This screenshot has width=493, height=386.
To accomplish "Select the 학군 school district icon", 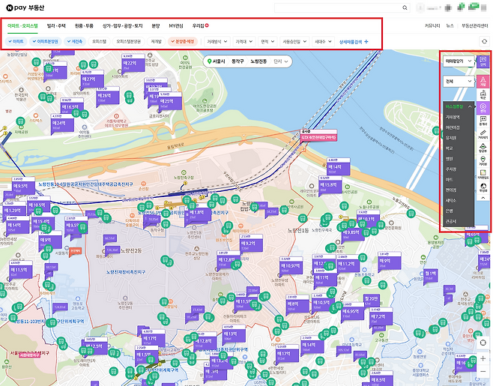I will [483, 94].
